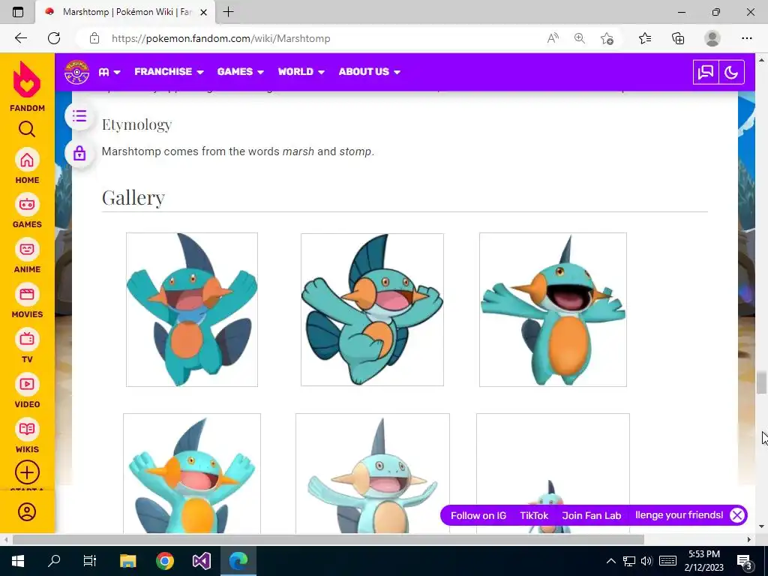
Task: Open the Fandom logo home page
Action: [27, 86]
